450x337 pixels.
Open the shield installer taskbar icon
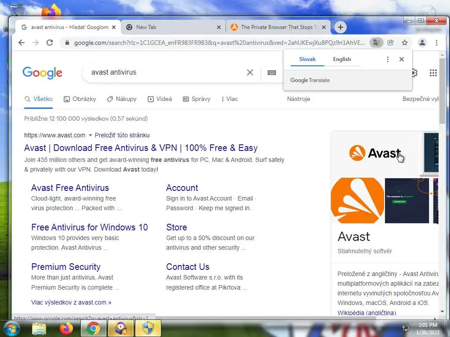[148, 329]
